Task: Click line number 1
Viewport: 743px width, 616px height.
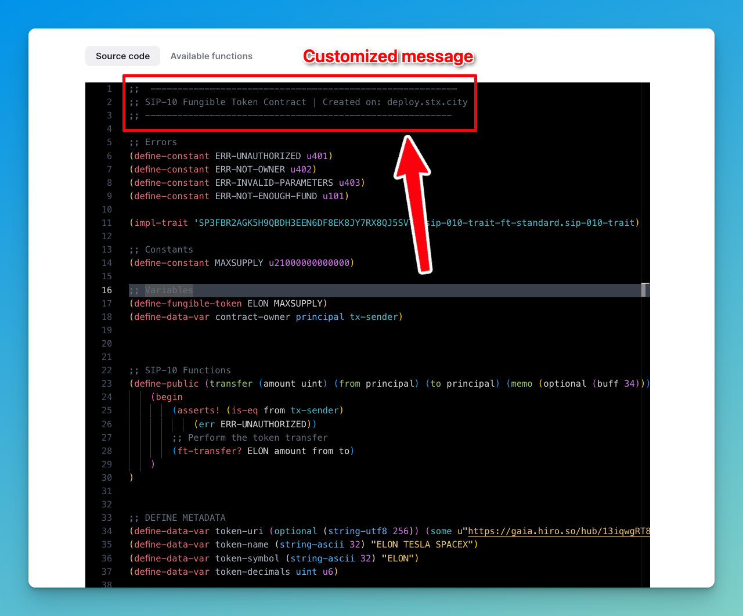Action: coord(109,88)
